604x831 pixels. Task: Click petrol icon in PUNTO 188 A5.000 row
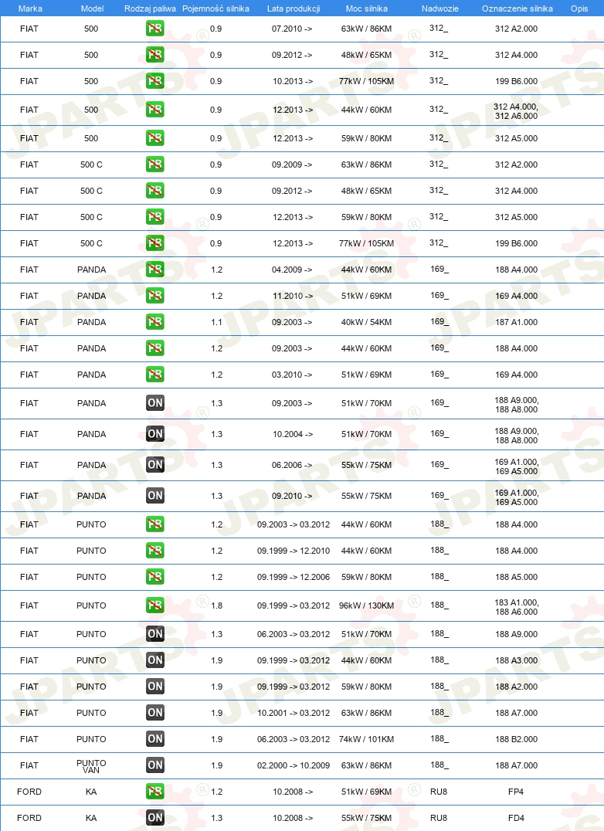point(154,577)
